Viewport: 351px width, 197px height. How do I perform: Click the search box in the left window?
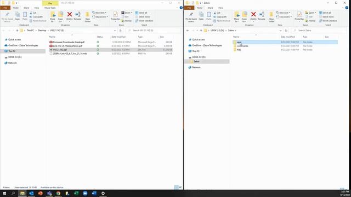coord(153,31)
